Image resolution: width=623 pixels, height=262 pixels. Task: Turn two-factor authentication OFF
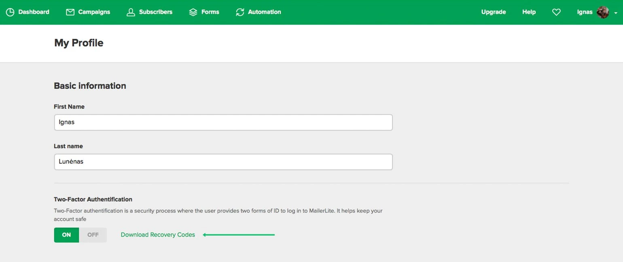pos(93,235)
